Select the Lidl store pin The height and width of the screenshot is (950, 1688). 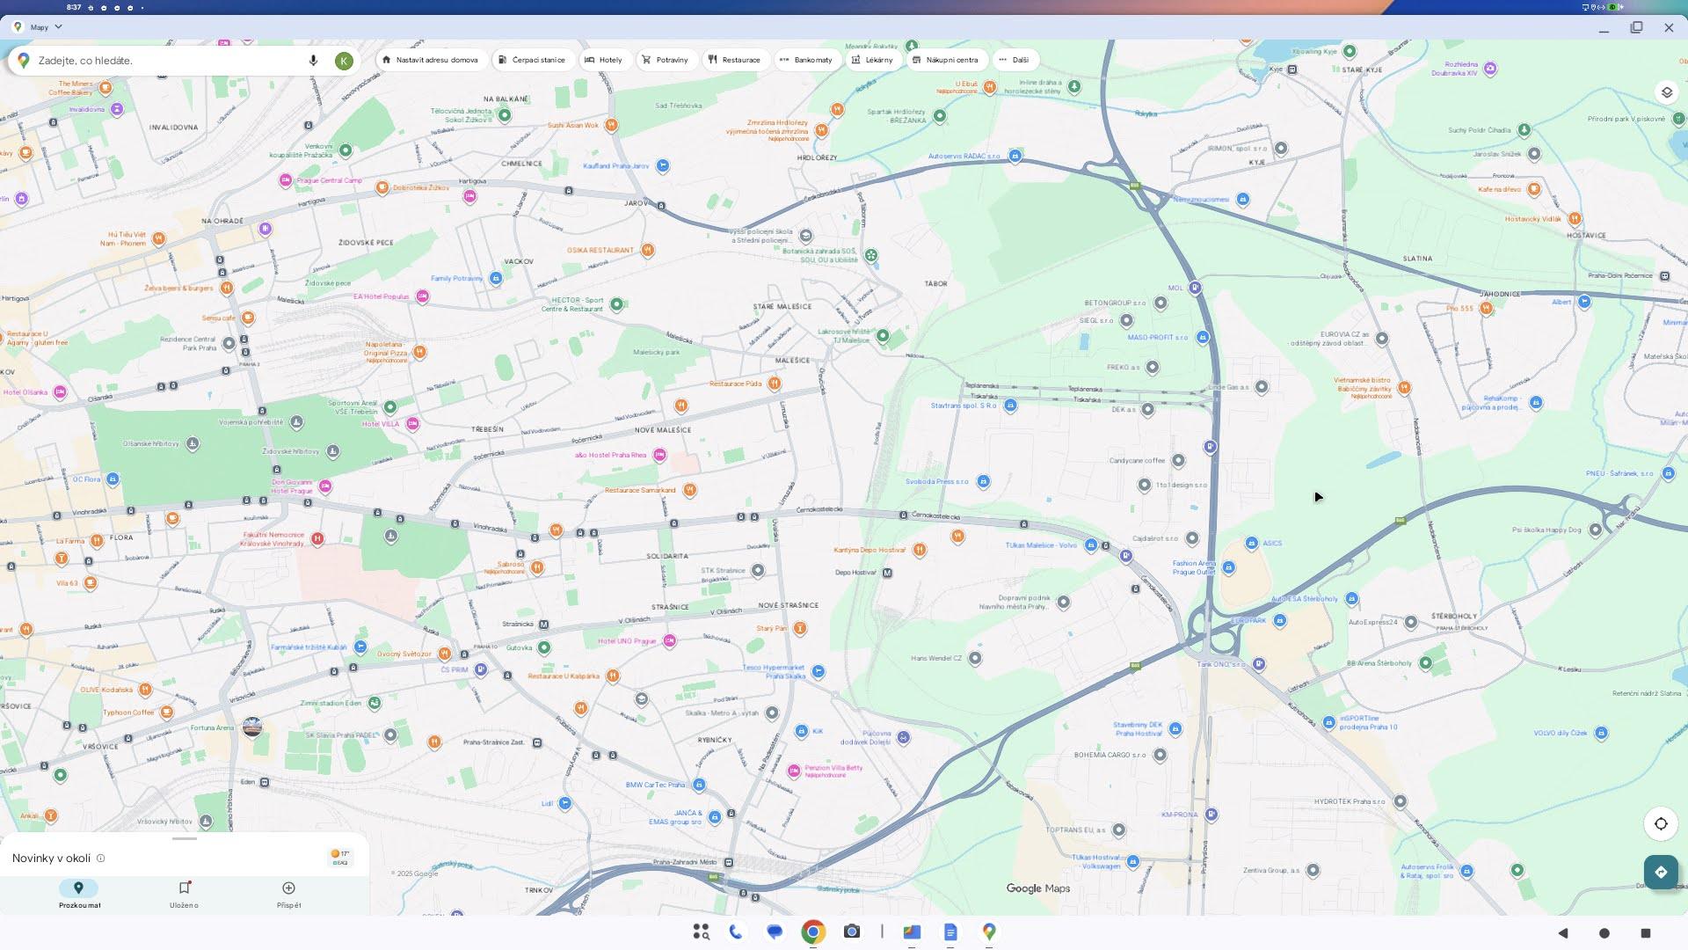point(565,803)
